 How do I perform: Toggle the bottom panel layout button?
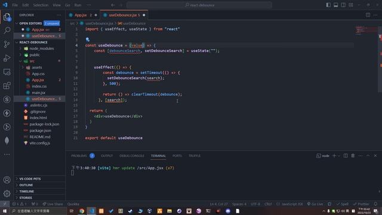pyautogui.click(x=335, y=5)
